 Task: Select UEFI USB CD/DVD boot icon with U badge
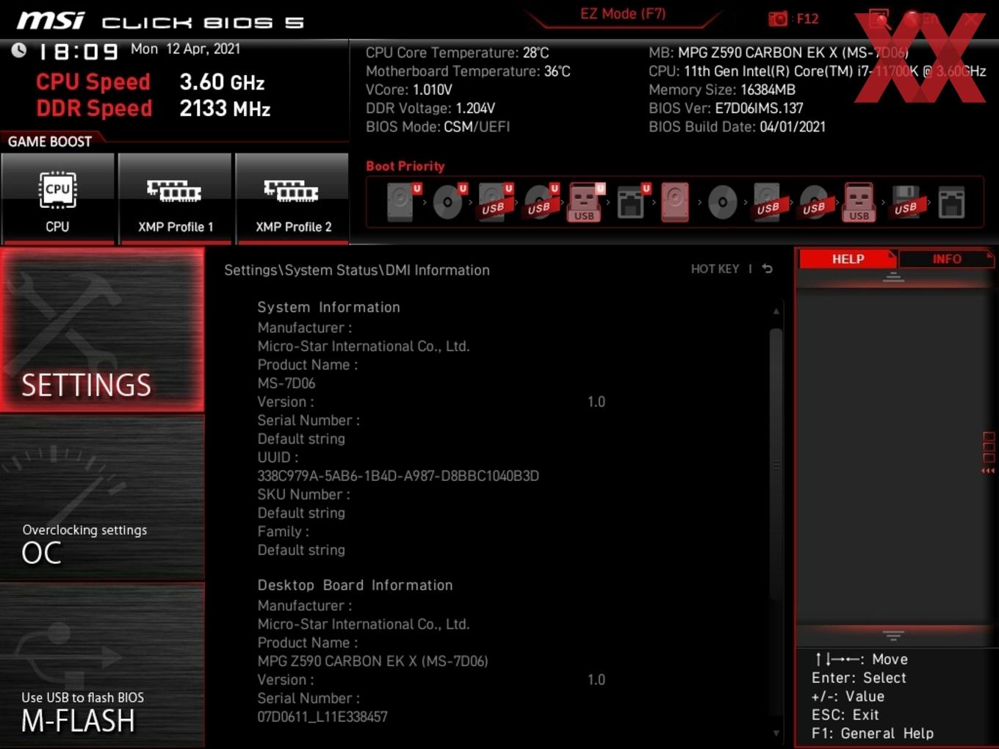[x=541, y=202]
